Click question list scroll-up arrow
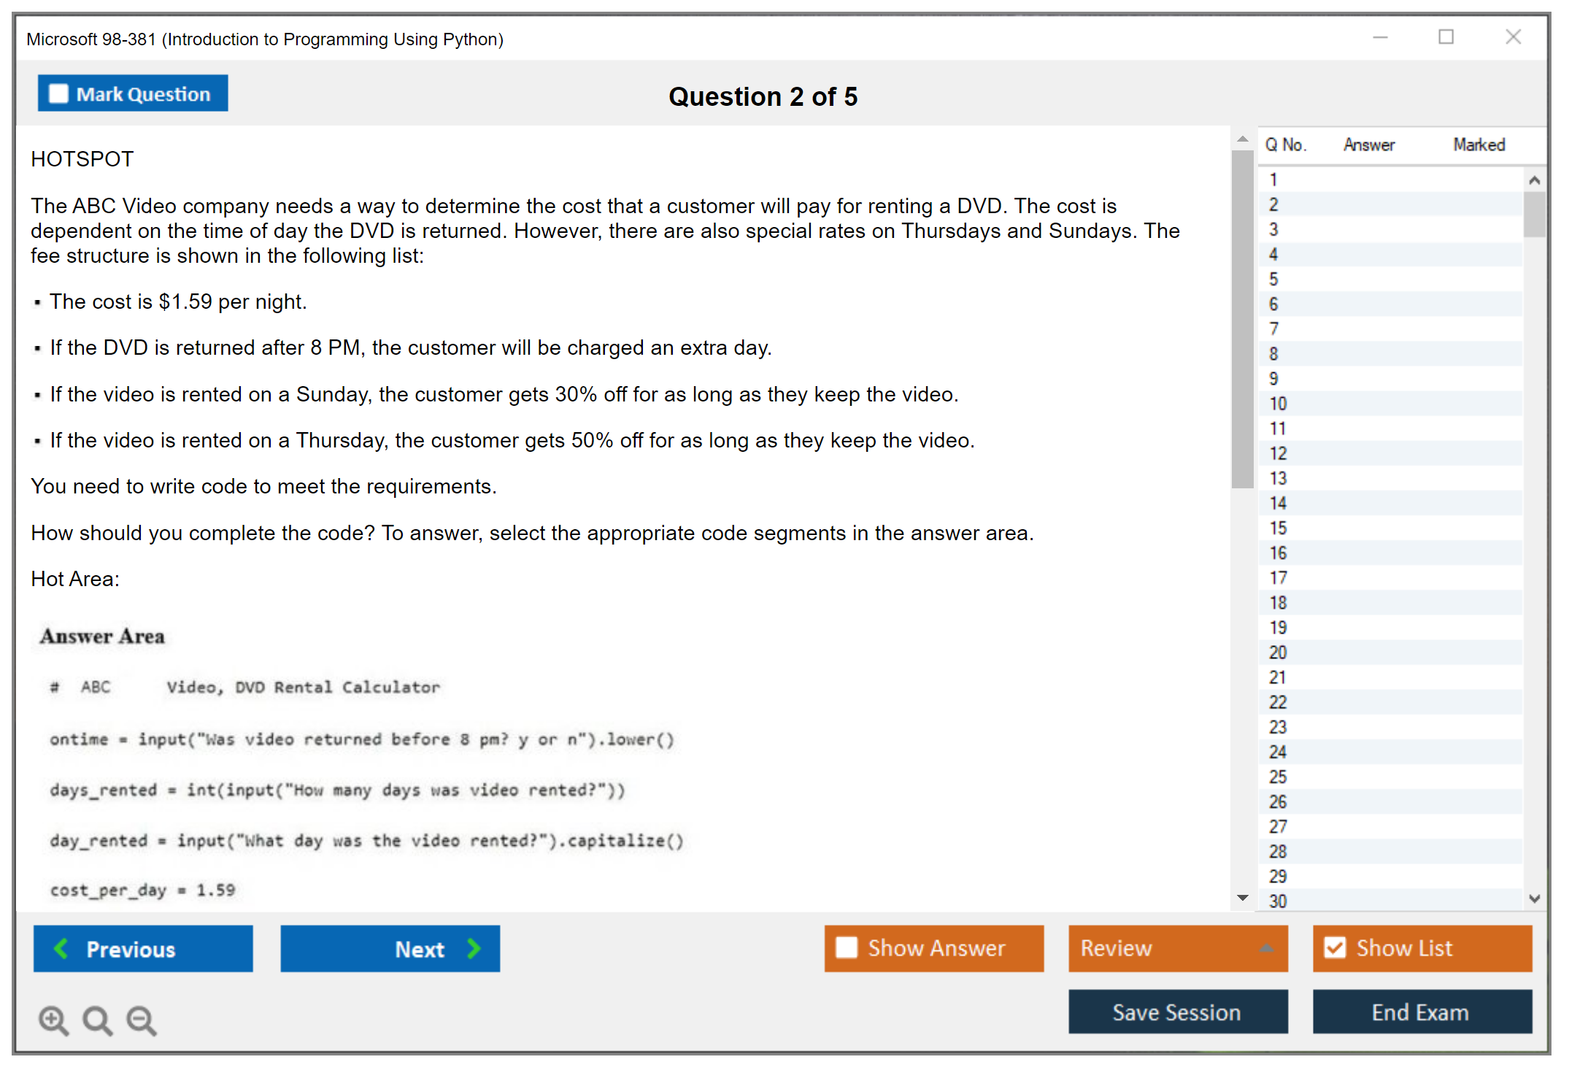 click(1534, 180)
